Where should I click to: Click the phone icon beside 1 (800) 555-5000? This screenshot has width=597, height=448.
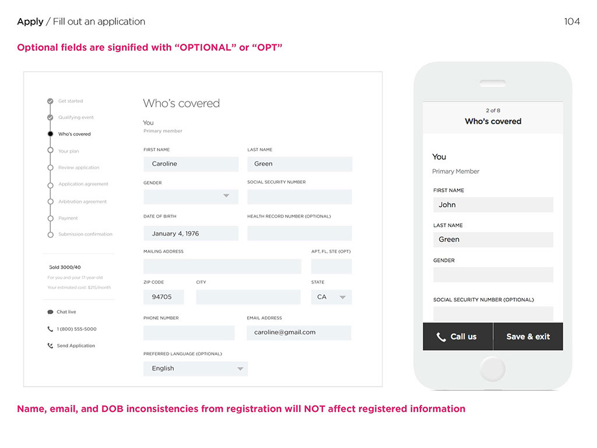(50, 329)
